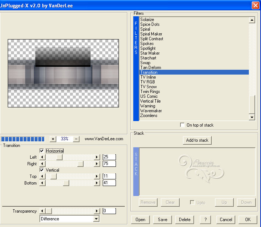Click Top slider's left arrow
This screenshot has height=227, width=261.
pyautogui.click(x=42, y=176)
